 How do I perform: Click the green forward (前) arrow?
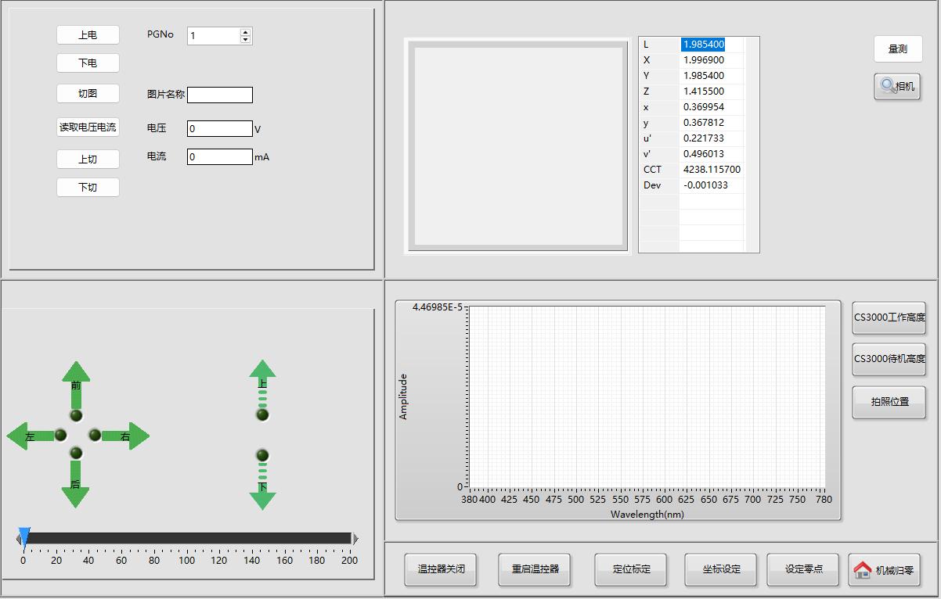76,375
